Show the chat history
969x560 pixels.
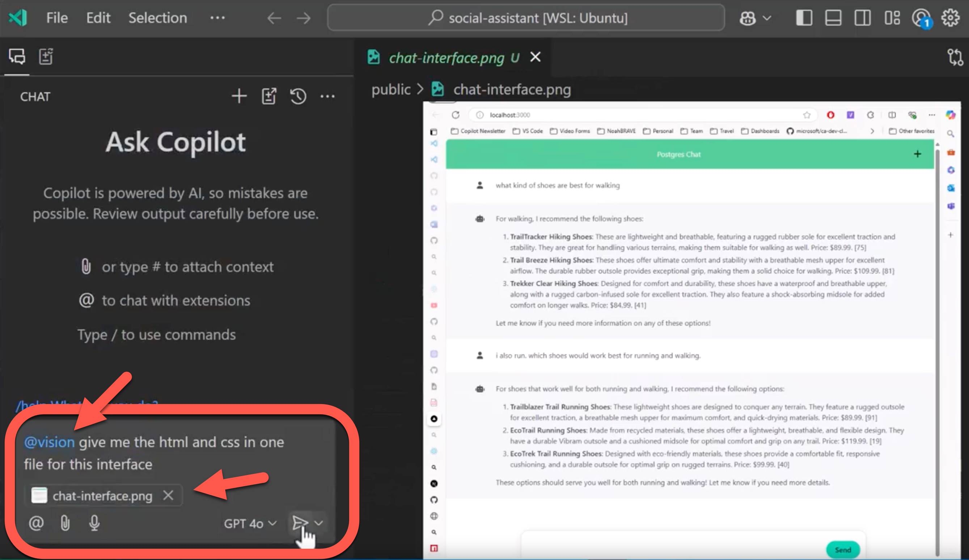(299, 96)
